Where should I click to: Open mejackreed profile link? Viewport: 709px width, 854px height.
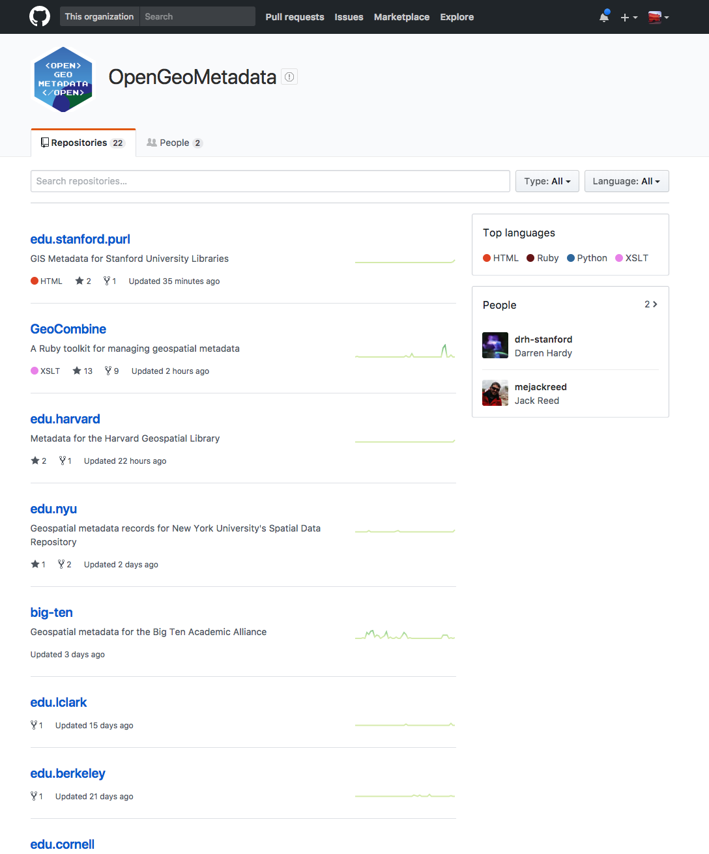[541, 387]
